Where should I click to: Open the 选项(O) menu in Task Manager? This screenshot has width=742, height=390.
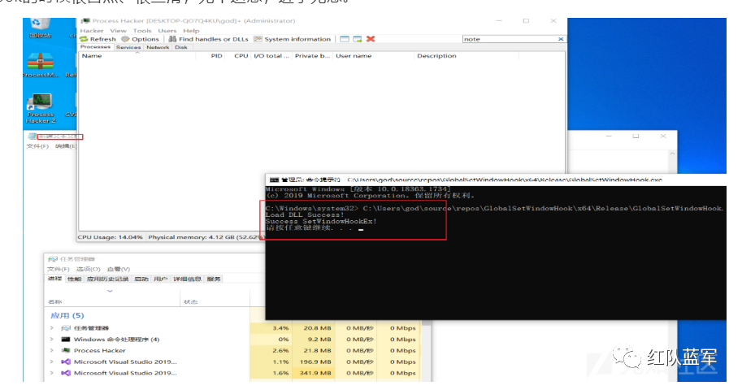[89, 269]
